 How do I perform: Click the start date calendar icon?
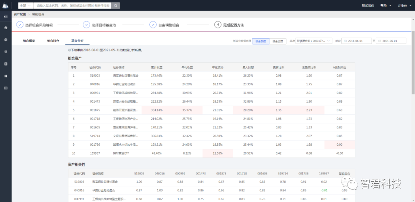coord(345,41)
